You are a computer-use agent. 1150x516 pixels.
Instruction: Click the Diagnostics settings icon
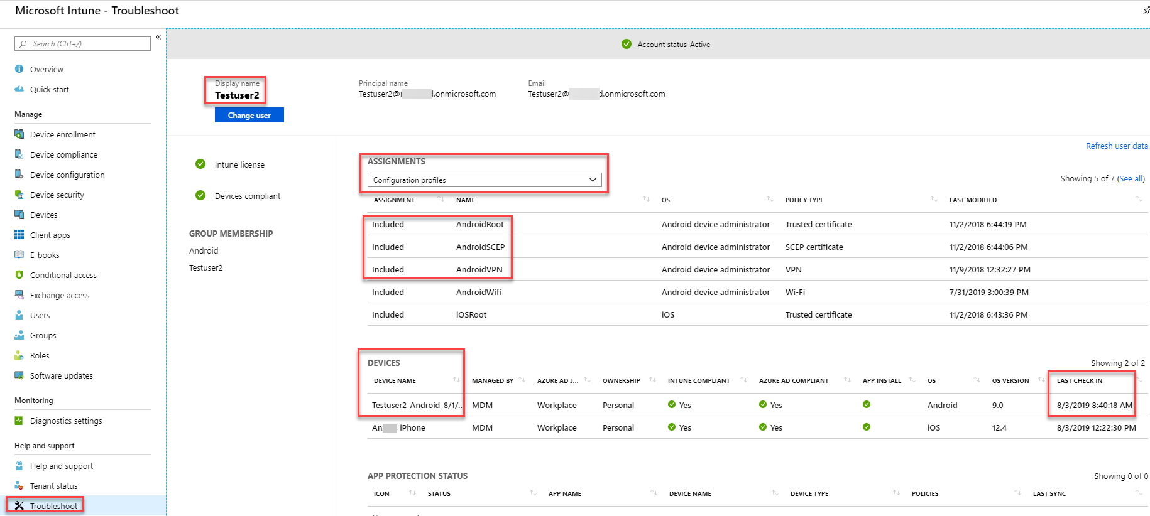tap(19, 421)
